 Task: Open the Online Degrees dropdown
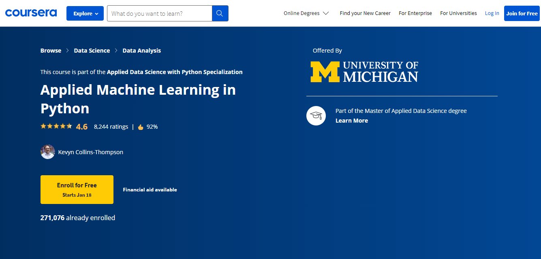[306, 13]
